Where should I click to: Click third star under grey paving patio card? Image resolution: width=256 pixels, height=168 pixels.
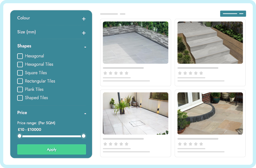coord(116,73)
